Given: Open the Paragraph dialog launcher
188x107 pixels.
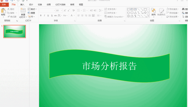Looking at the screenshot, I should pos(125,21).
